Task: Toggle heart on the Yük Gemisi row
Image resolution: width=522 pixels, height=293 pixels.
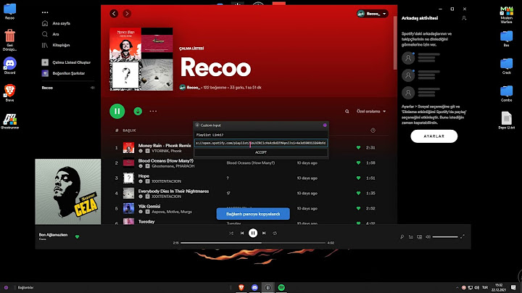Action: point(359,208)
